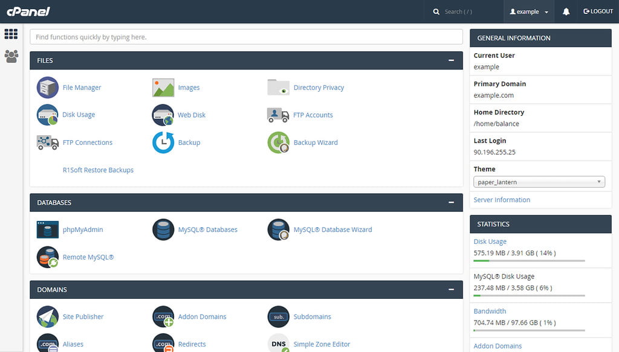Open the apps grid in the left sidebar

pyautogui.click(x=11, y=34)
